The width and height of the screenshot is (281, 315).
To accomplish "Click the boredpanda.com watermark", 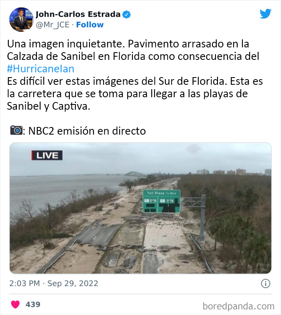I will (x=238, y=306).
